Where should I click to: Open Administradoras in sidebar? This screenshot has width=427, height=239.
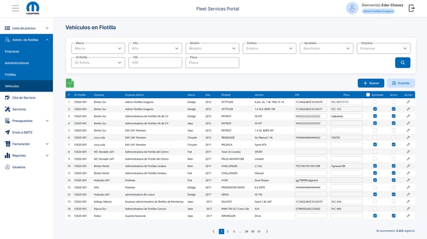(x=27, y=63)
